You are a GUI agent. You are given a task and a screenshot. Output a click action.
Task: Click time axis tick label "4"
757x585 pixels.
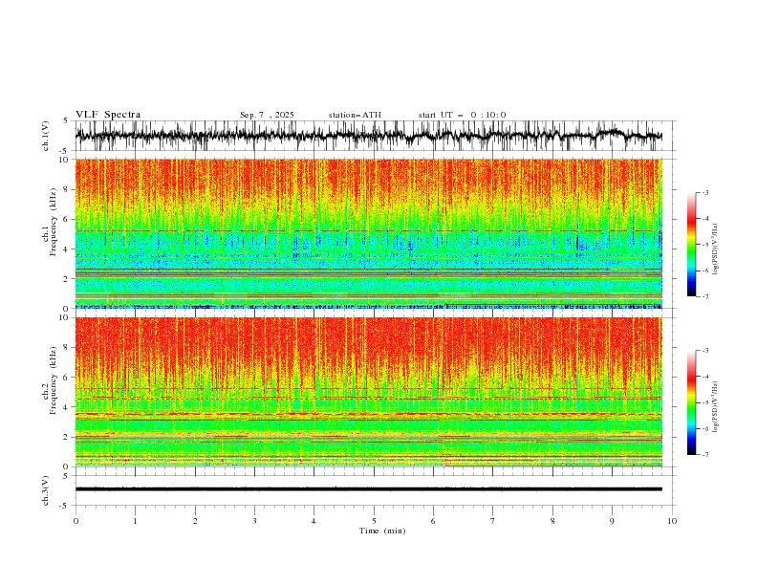[314, 521]
